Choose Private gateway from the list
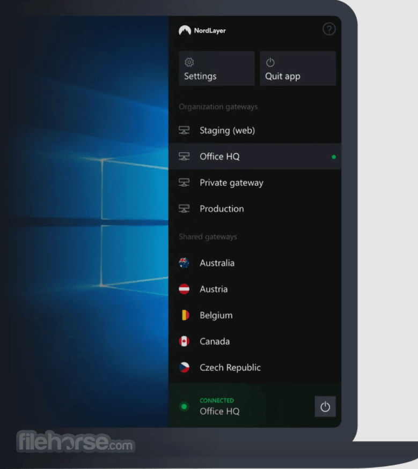418x469 pixels. click(x=255, y=182)
